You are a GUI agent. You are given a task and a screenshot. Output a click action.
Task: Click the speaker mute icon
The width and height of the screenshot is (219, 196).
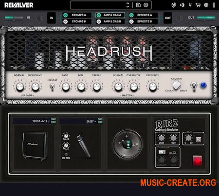(x=182, y=5)
